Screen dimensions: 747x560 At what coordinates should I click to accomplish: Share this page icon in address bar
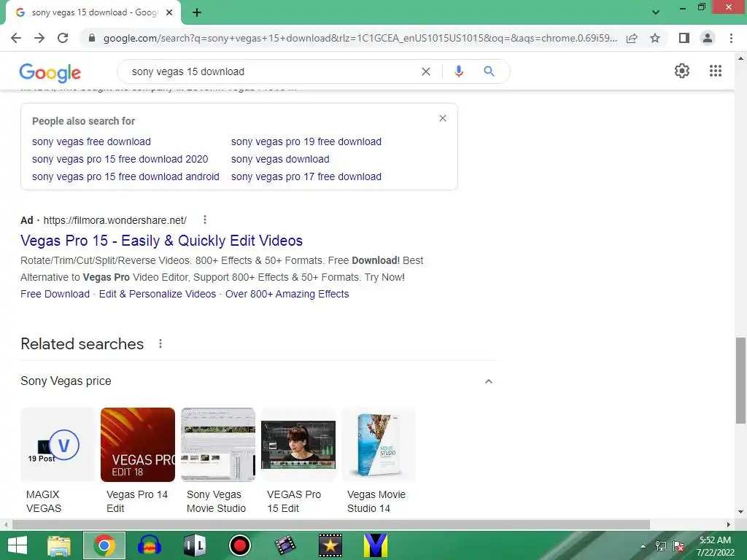632,38
